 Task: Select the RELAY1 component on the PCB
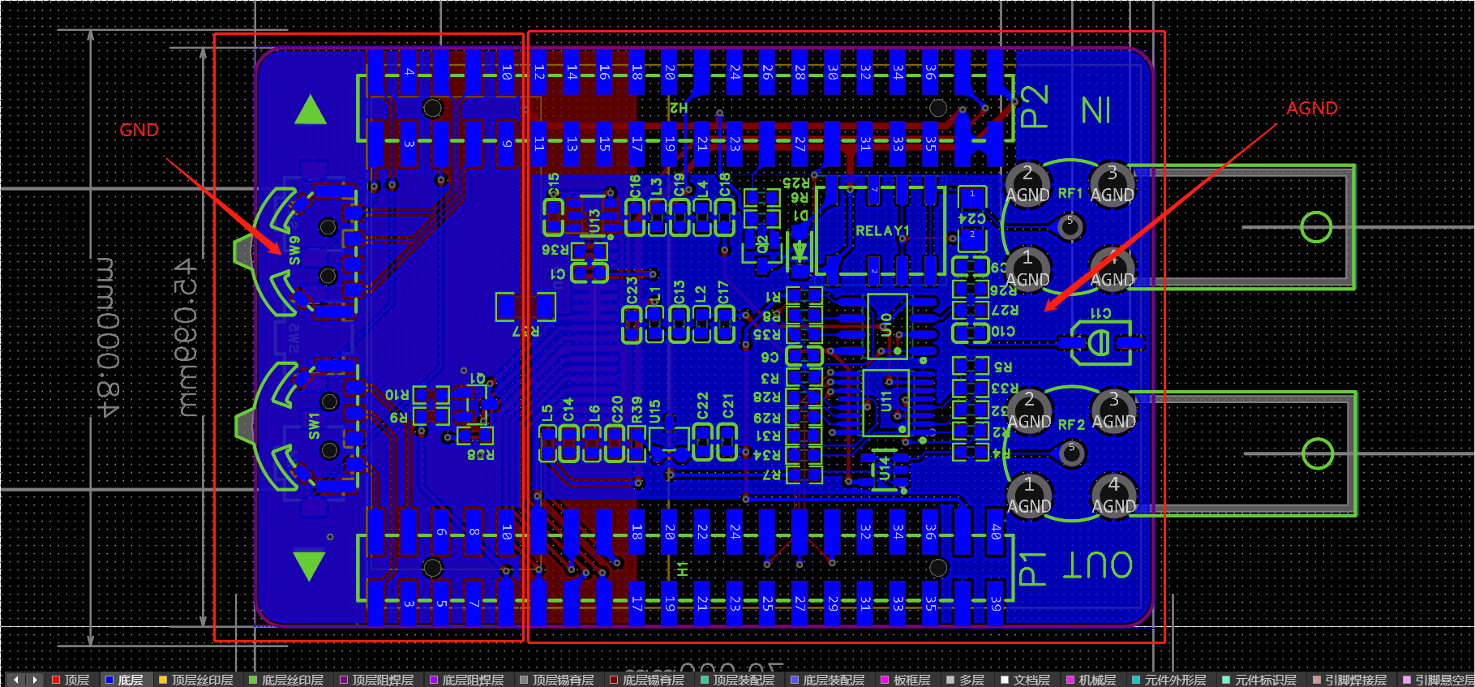pos(881,231)
